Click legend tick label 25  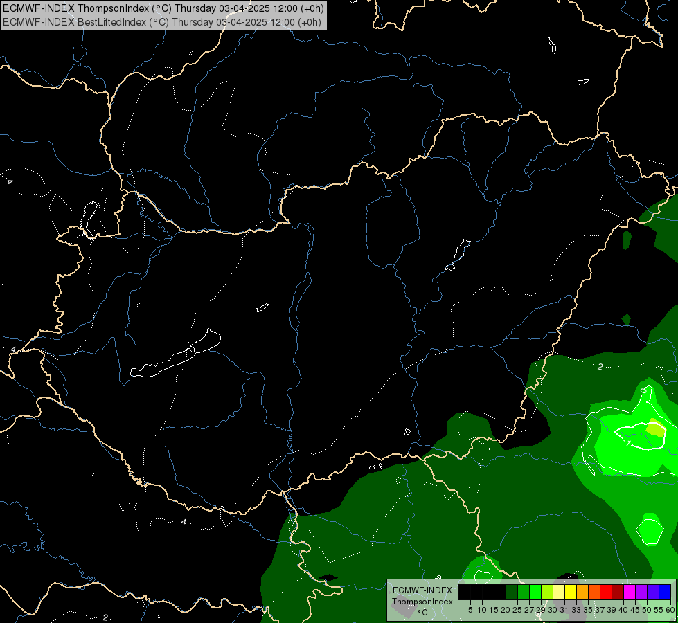(517, 610)
